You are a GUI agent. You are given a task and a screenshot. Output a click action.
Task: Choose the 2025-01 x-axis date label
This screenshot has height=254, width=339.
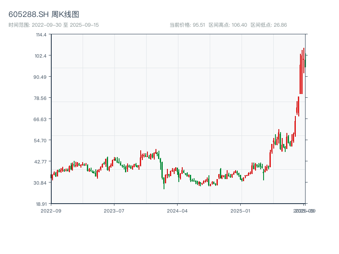coord(241,210)
